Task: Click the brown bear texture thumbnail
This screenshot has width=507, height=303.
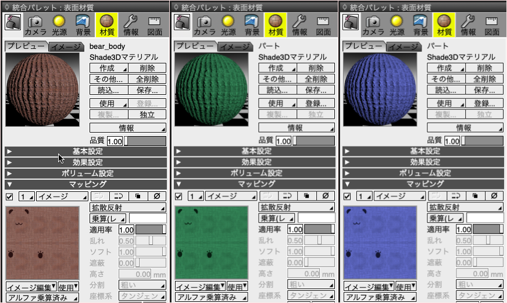Action: pyautogui.click(x=42, y=243)
